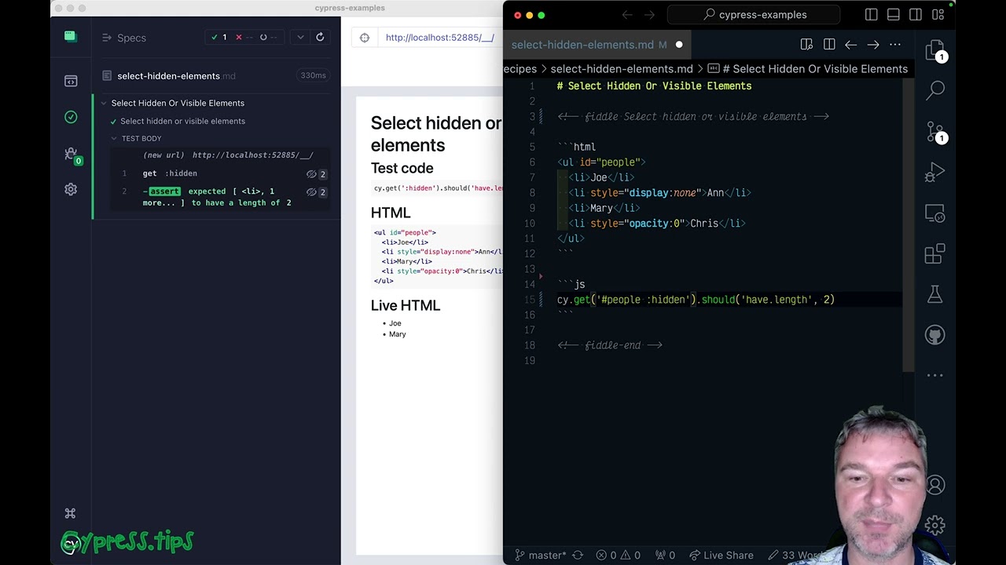Open the VS Code Manage gear icon
Screen dimensions: 1006x565
point(935,524)
